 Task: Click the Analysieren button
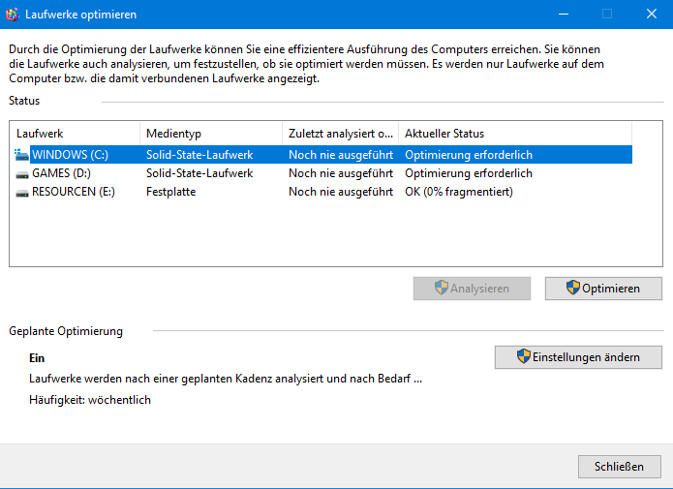(472, 289)
